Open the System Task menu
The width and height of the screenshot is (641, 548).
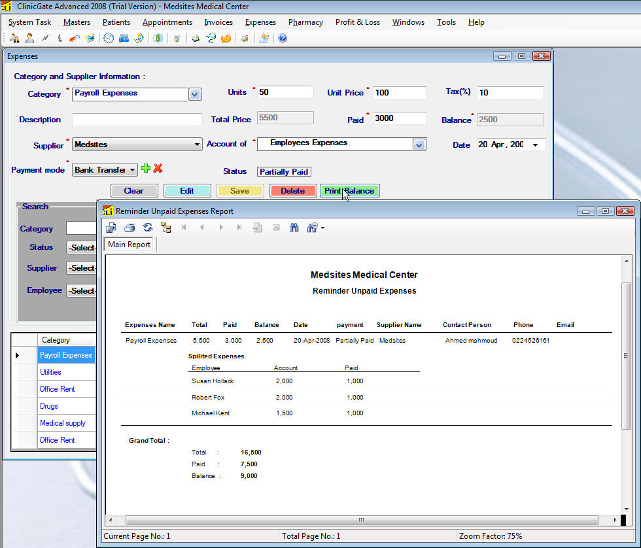tap(30, 22)
